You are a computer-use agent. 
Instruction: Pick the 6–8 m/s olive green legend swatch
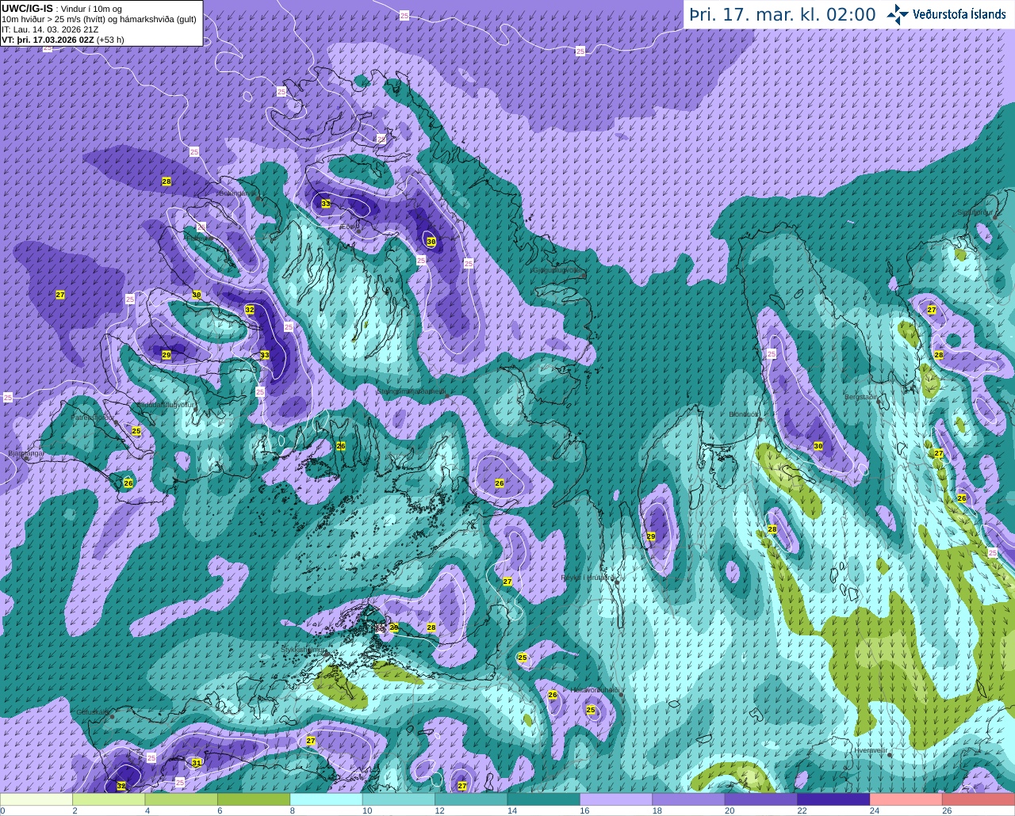coord(254,799)
